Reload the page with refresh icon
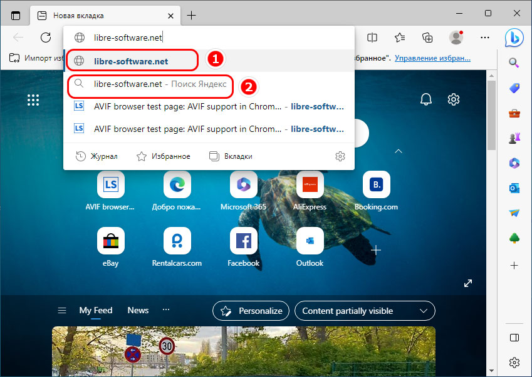This screenshot has width=532, height=377. [46, 38]
